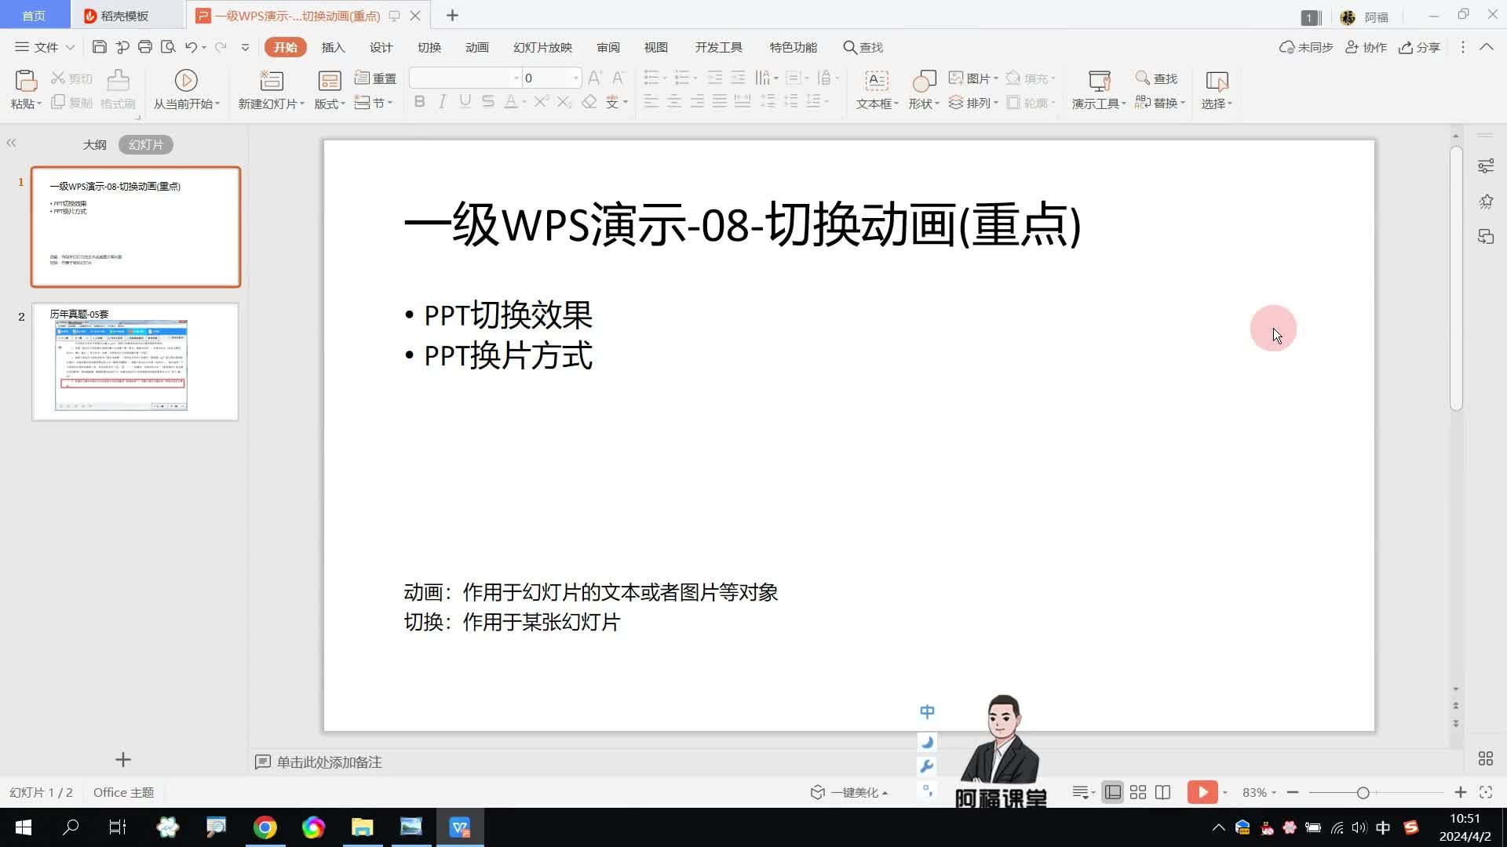1507x847 pixels.
Task: Switch panel to Outline (大纲) view
Action: click(x=94, y=145)
